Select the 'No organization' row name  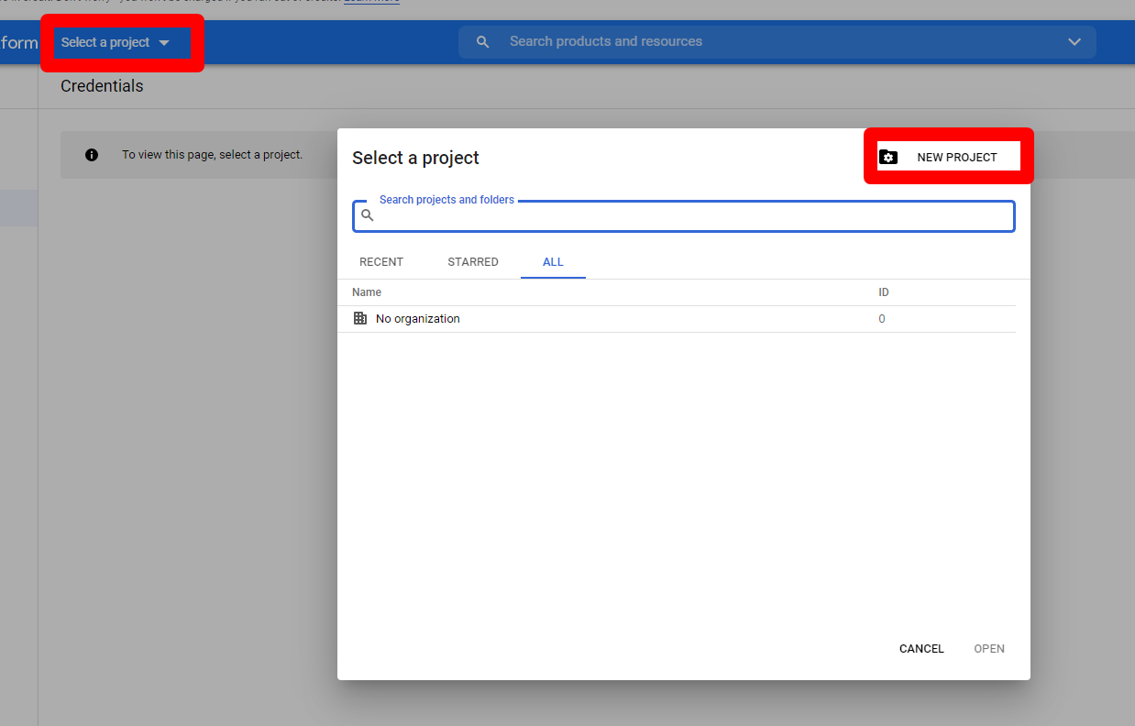(x=418, y=319)
